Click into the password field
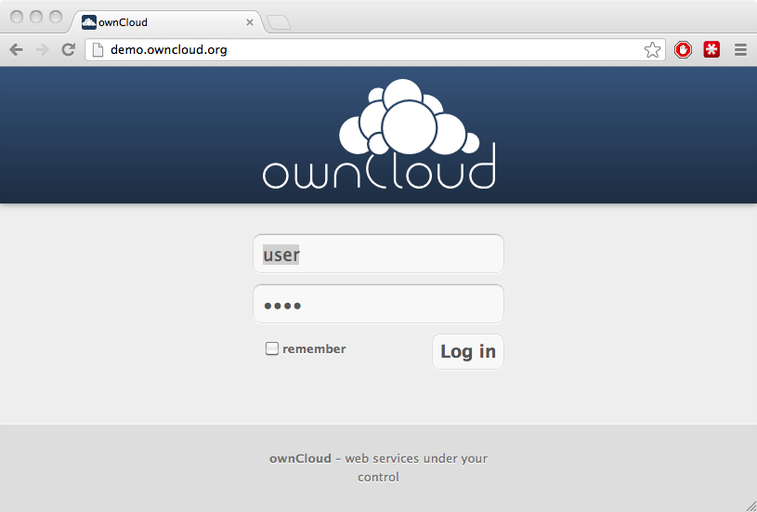The height and width of the screenshot is (512, 757). pyautogui.click(x=378, y=305)
